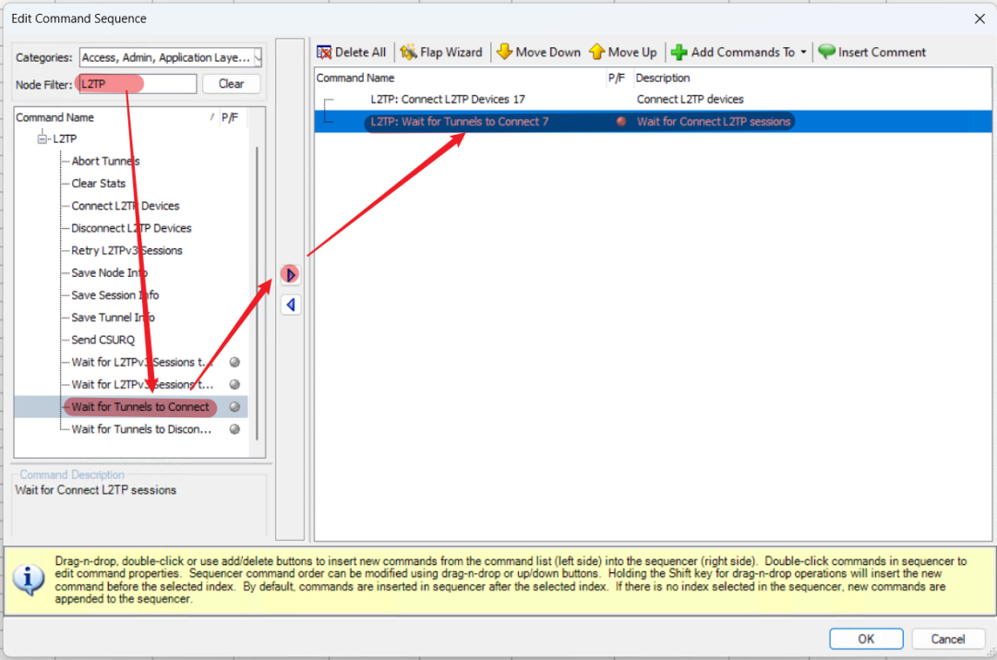Open the Add Commands To dropdown arrow

803,53
